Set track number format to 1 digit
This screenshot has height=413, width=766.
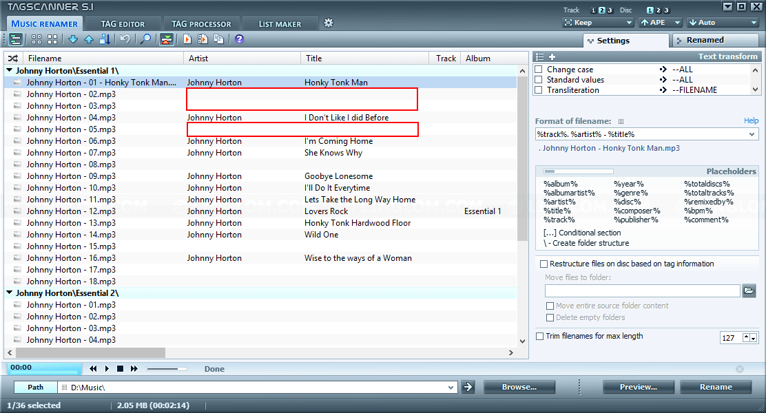594,10
